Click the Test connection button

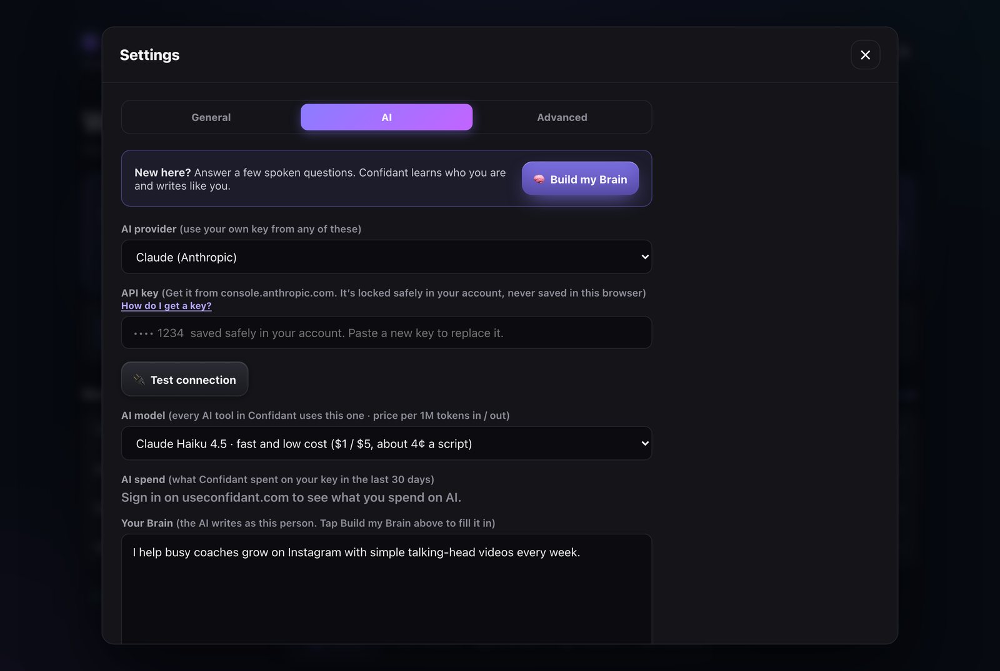(x=184, y=379)
